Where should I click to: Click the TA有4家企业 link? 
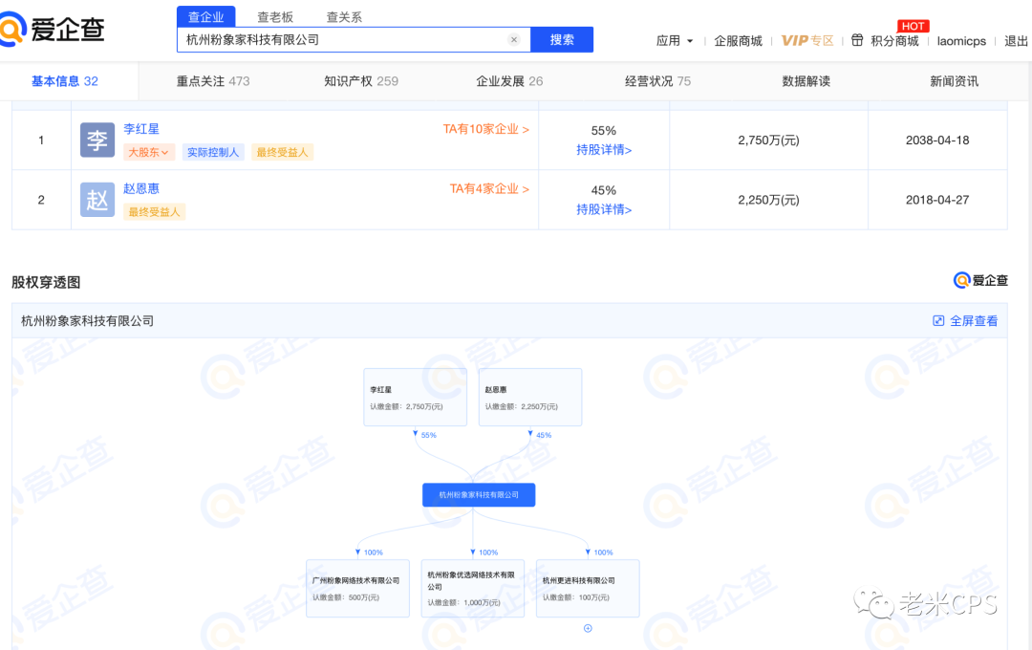point(489,189)
